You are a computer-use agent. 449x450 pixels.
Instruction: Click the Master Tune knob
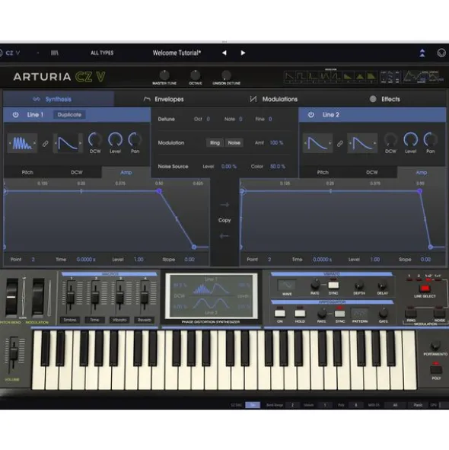(x=164, y=75)
